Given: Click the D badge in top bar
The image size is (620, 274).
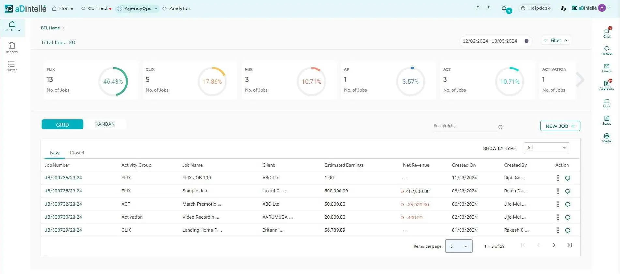Looking at the screenshot, I should click(x=478, y=8).
